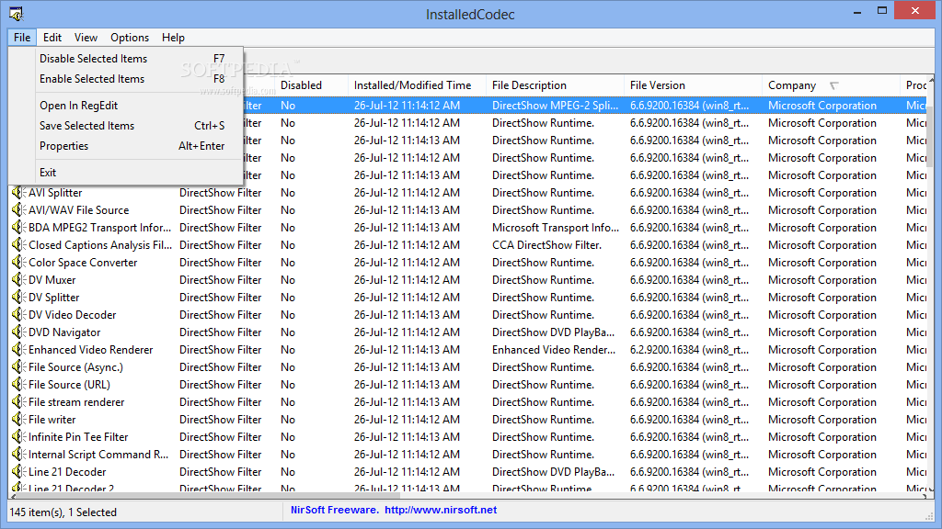Click the Enhanced Video Render... description cell

pyautogui.click(x=555, y=349)
